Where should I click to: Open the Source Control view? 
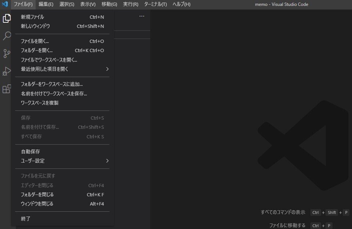coord(7,54)
